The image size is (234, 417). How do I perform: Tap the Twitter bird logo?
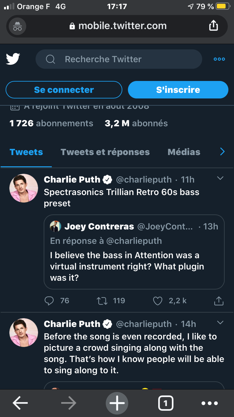[13, 59]
